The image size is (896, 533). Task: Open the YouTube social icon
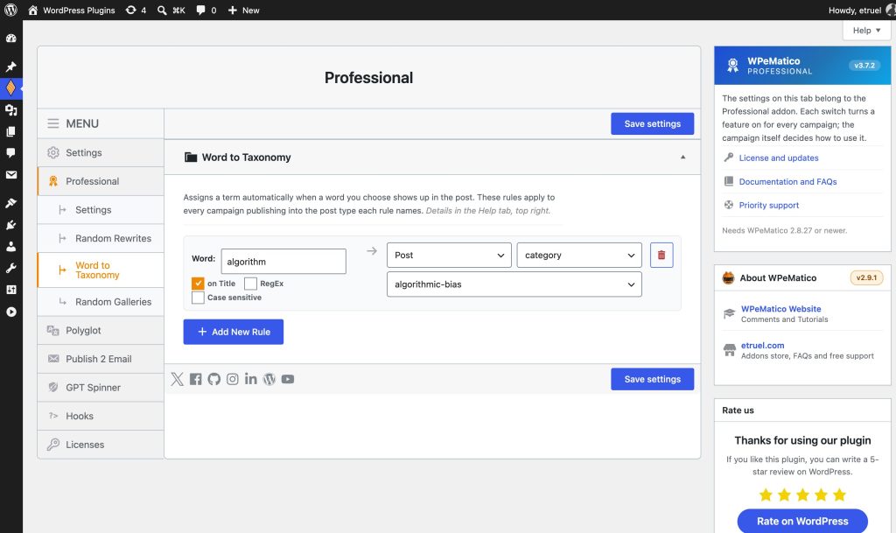(x=287, y=379)
